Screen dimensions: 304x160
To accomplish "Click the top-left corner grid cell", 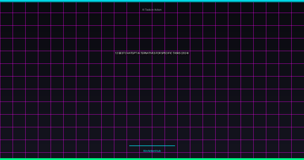I will 6,7.
